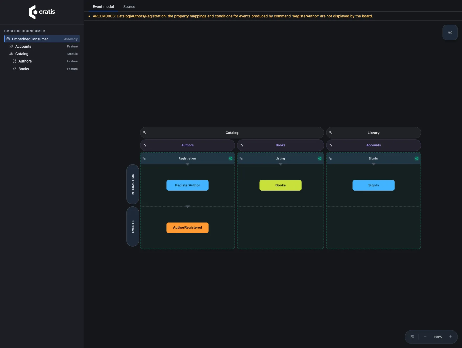Select the Books read model node
Image resolution: width=462 pixels, height=348 pixels.
click(280, 185)
